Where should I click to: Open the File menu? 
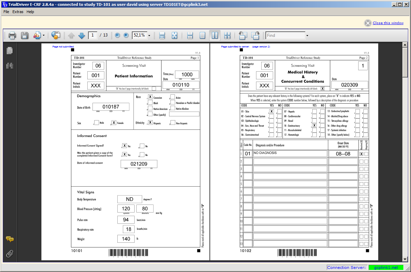click(x=6, y=12)
